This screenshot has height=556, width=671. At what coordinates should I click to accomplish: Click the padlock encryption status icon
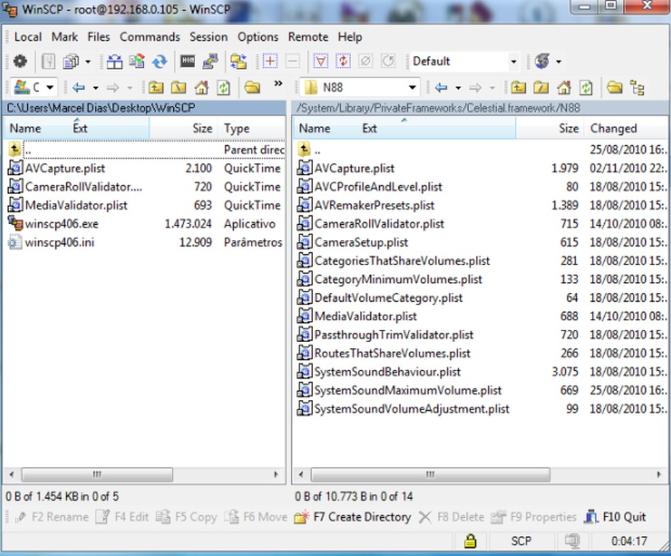click(471, 541)
